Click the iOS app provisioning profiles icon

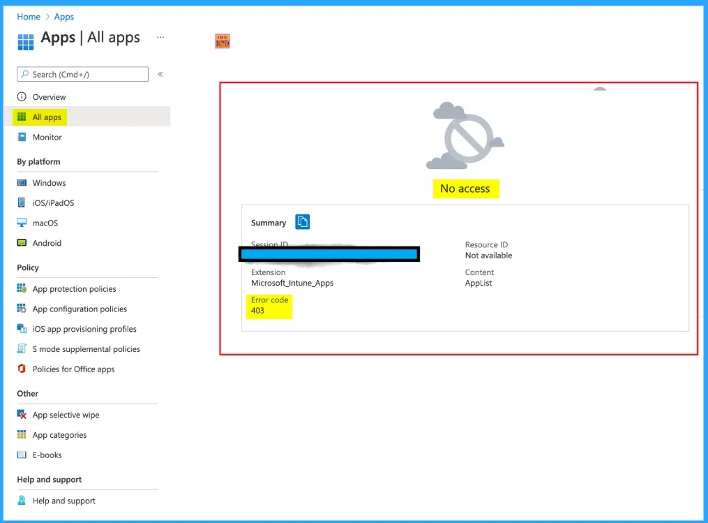click(x=22, y=328)
